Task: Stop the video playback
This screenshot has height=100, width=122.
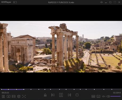Action: coord(77,95)
